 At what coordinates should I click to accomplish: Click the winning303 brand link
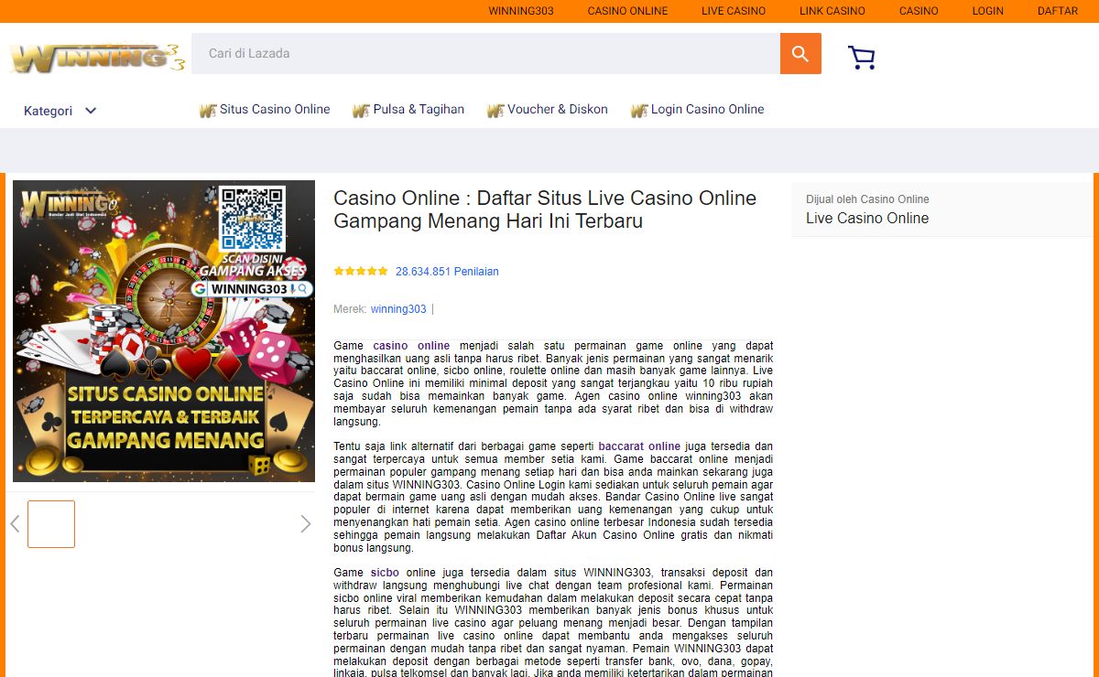tap(398, 309)
